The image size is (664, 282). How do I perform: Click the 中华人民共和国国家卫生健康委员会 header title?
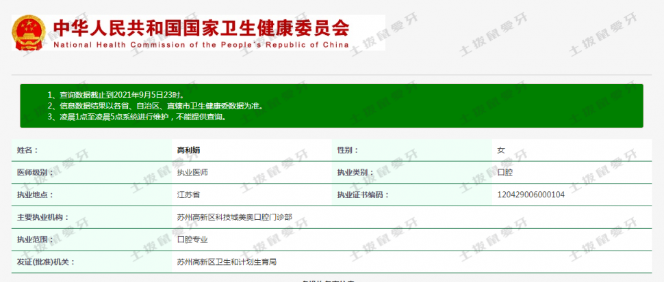coord(201,27)
